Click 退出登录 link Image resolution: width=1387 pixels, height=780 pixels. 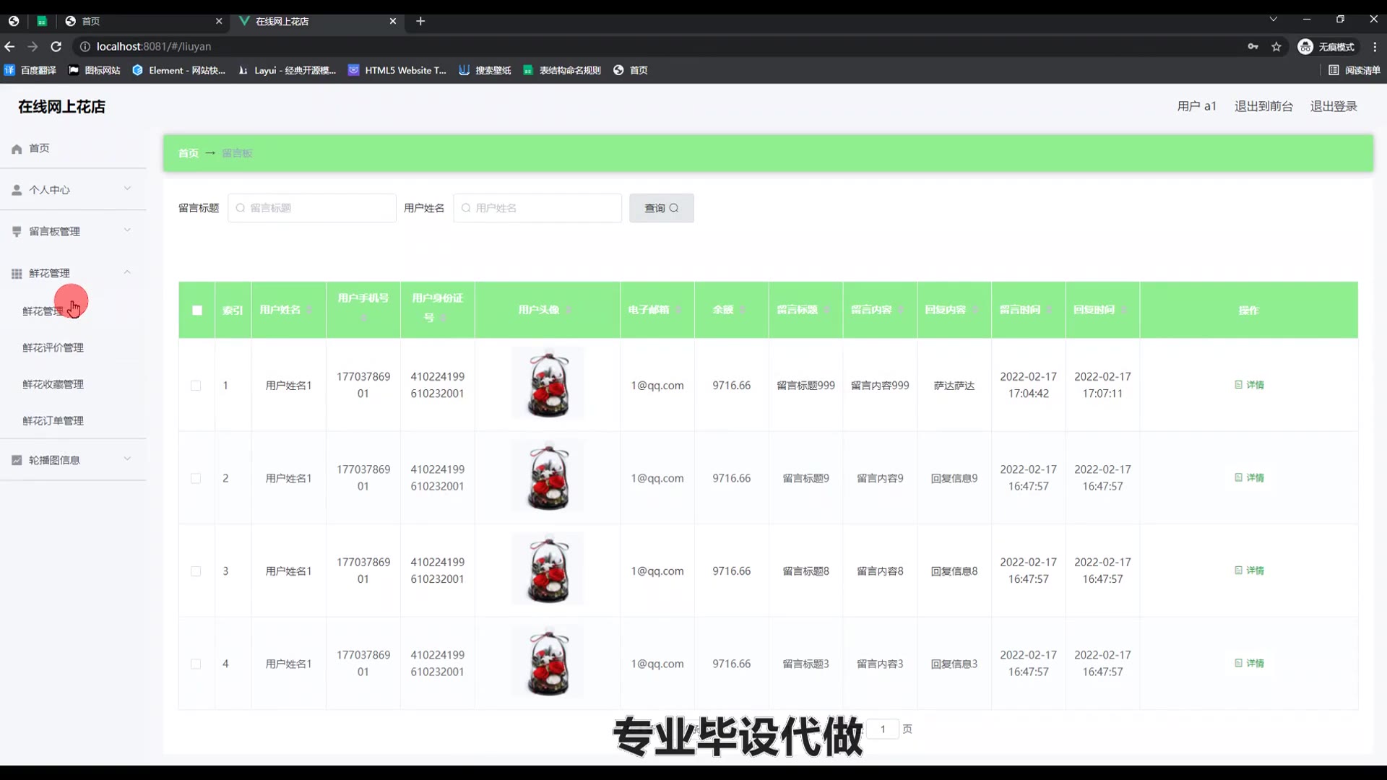(1334, 106)
